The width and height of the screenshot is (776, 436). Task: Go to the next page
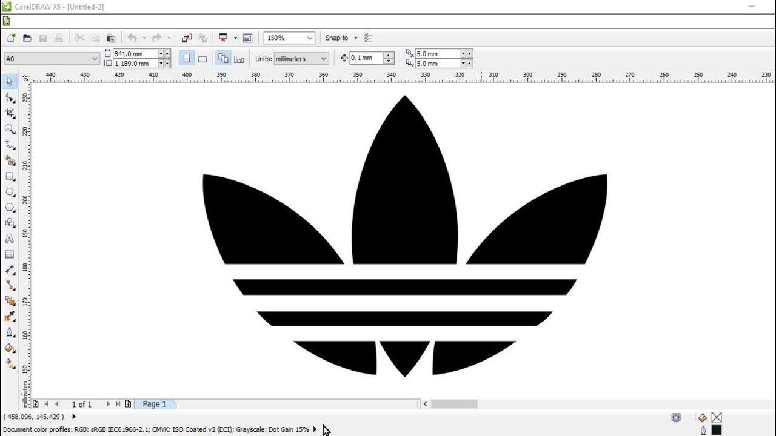[108, 404]
